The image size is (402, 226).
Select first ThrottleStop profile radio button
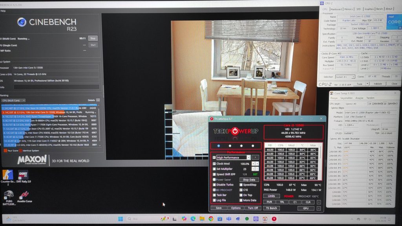tap(218, 146)
